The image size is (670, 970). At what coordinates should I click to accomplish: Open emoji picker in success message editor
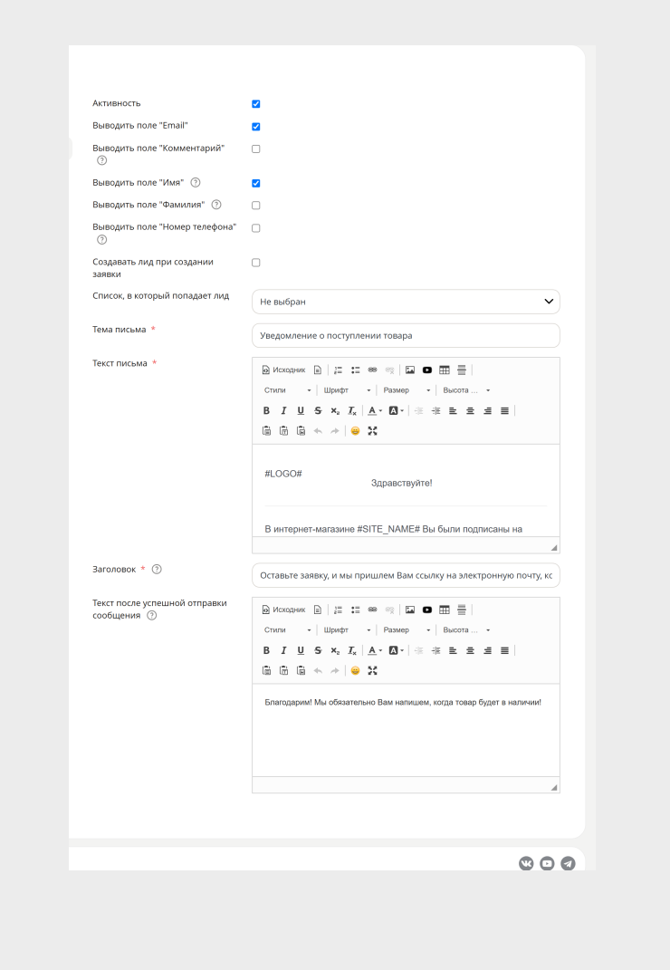355,670
